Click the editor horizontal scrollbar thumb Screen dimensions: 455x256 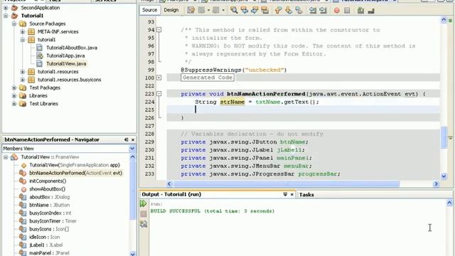point(287,184)
